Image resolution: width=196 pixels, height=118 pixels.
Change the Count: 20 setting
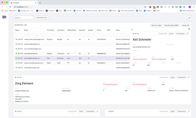[185, 25]
